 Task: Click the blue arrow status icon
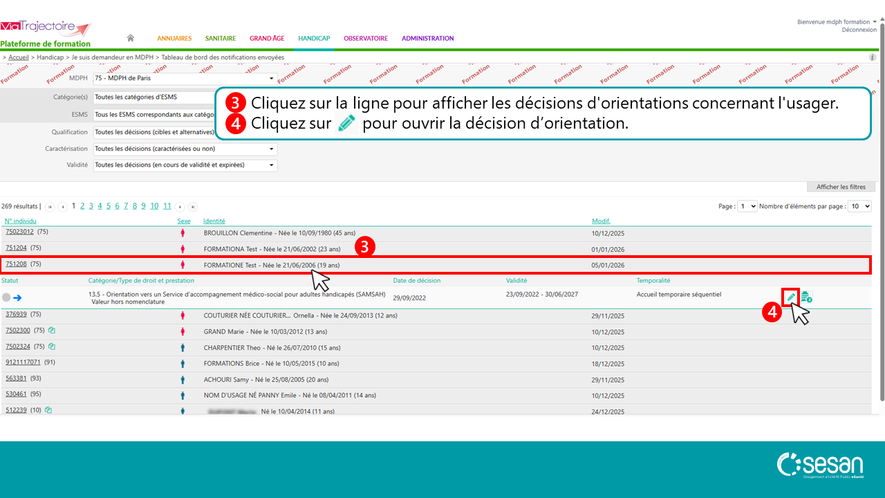[x=18, y=297]
